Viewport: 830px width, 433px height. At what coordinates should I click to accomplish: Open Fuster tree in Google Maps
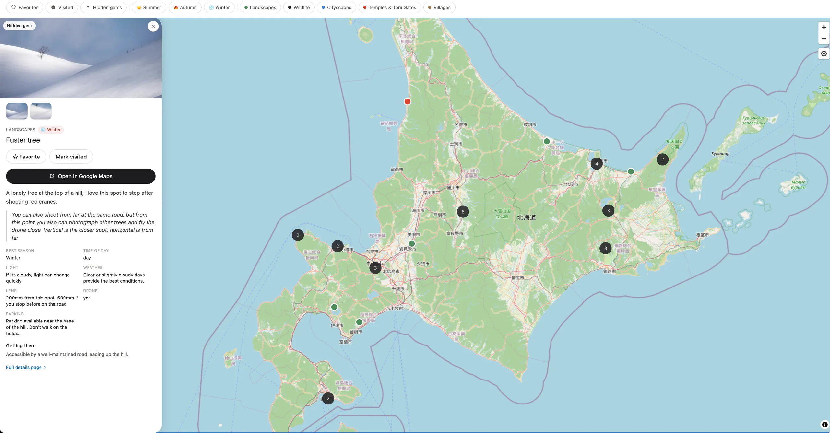81,176
